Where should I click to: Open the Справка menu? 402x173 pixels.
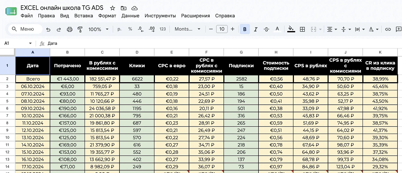(x=225, y=16)
